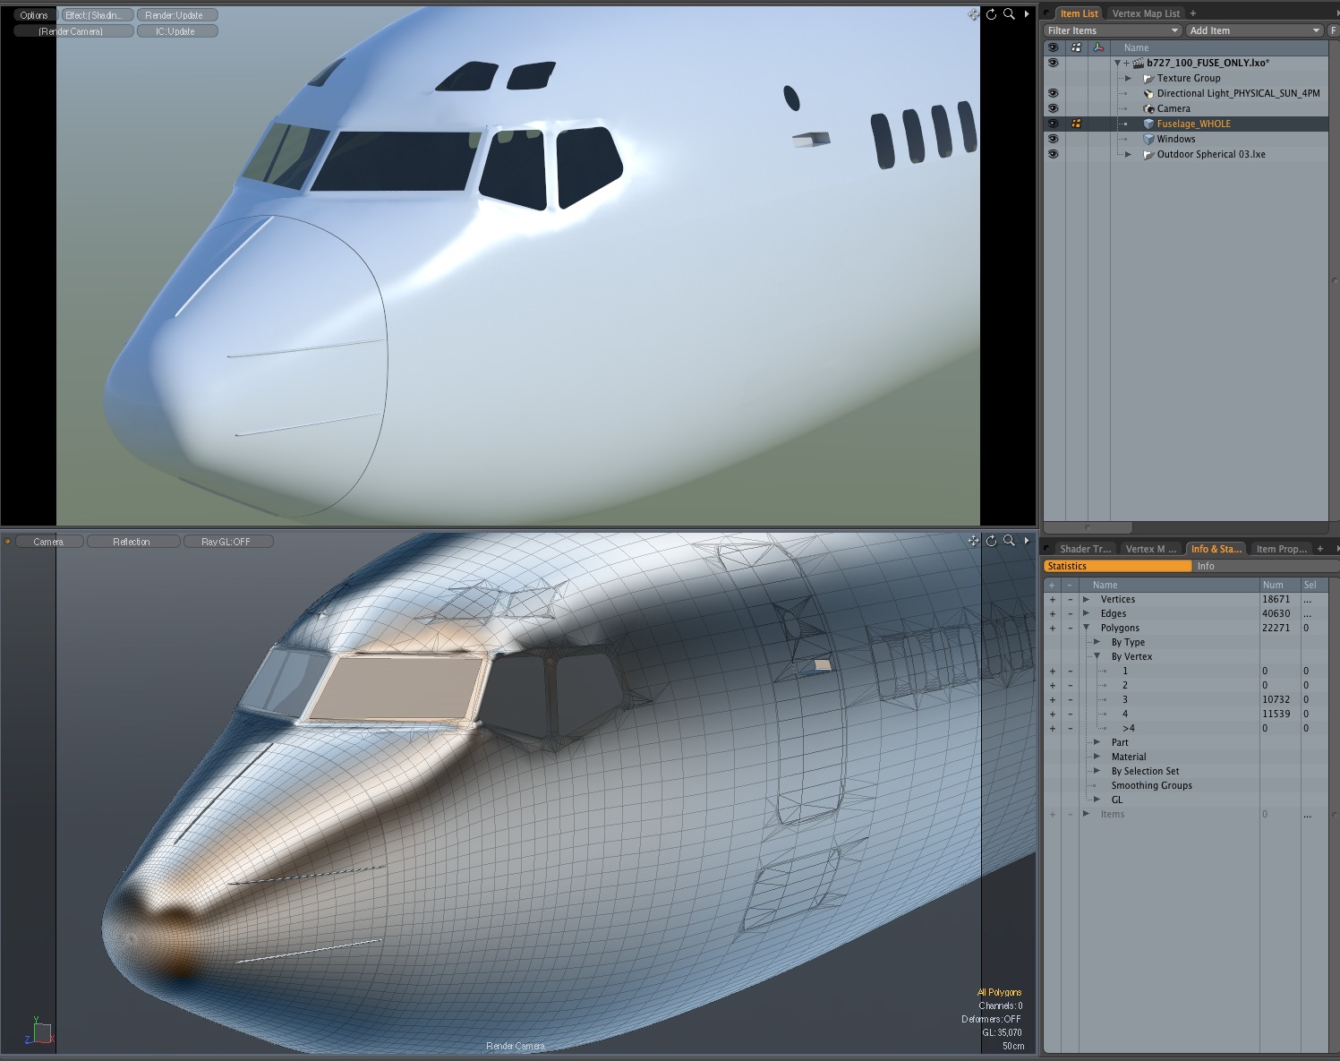Click the rotate view icon in render preview

991,14
